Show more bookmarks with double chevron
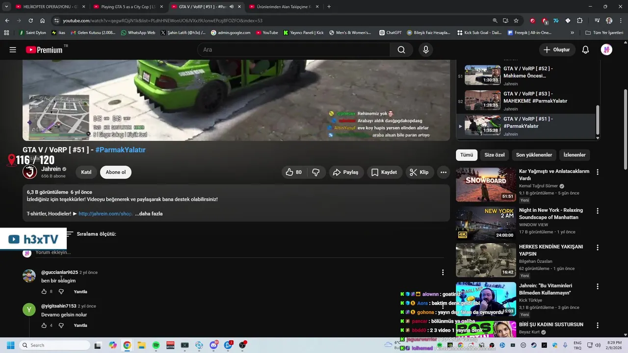Screen dimensions: 628x353 click(572, 33)
